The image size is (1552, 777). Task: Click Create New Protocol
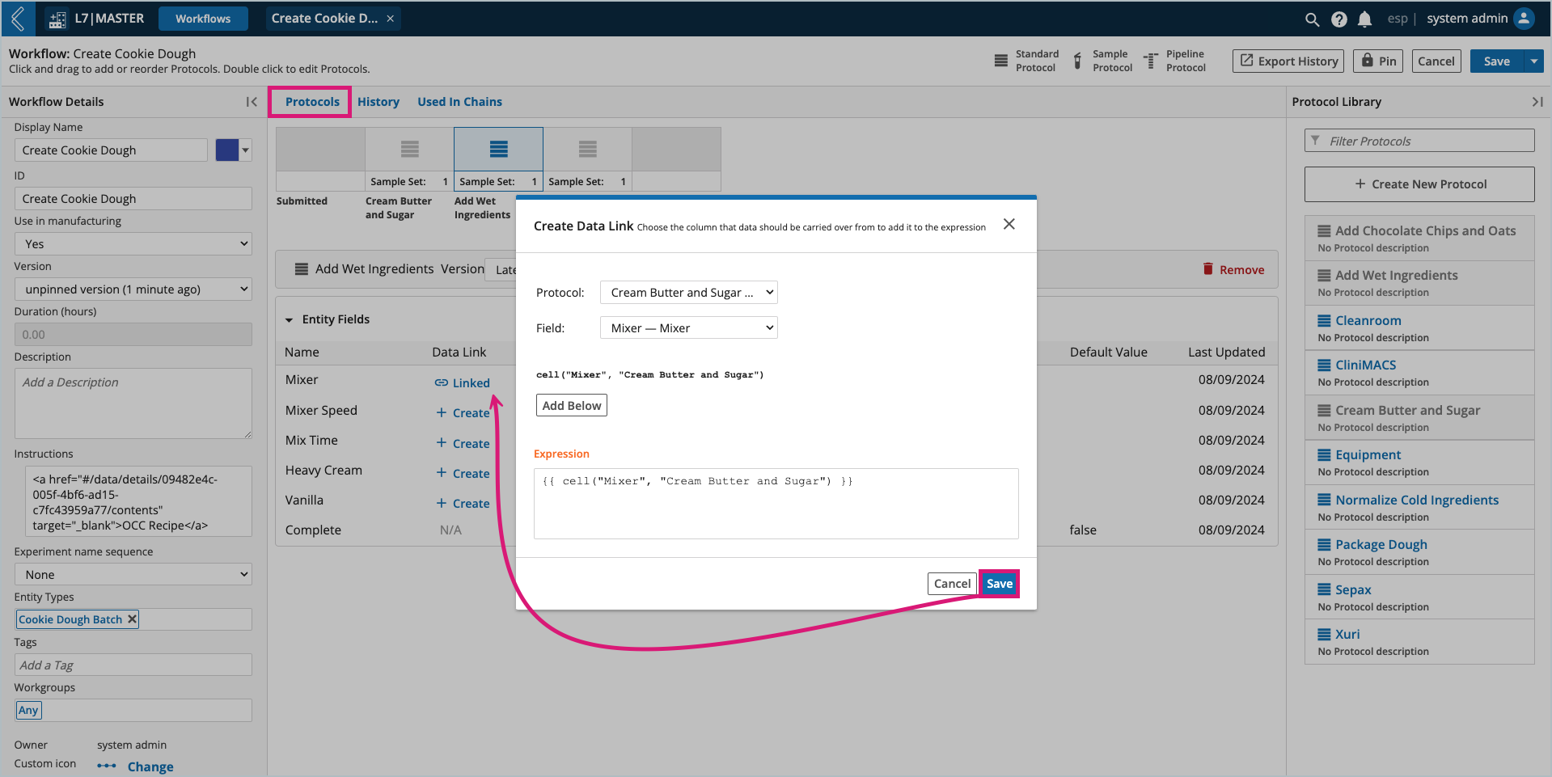point(1419,184)
